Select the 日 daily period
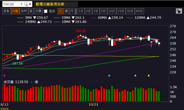Screen dimensions: 184x110 (60, 11)
